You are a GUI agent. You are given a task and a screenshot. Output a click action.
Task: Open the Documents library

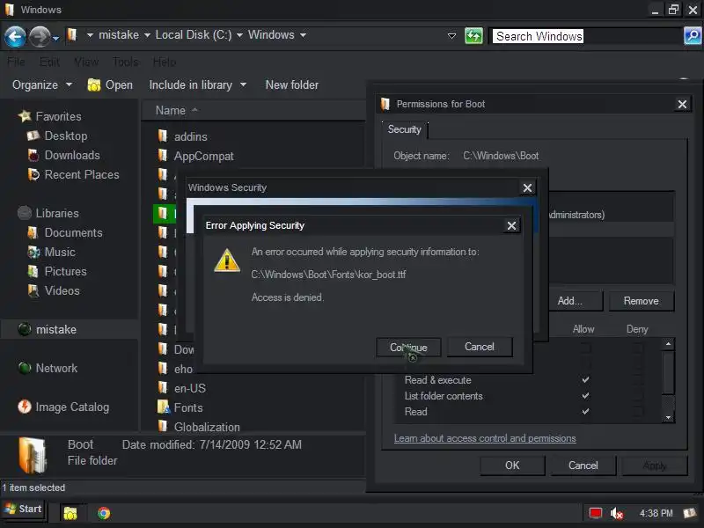[73, 232]
